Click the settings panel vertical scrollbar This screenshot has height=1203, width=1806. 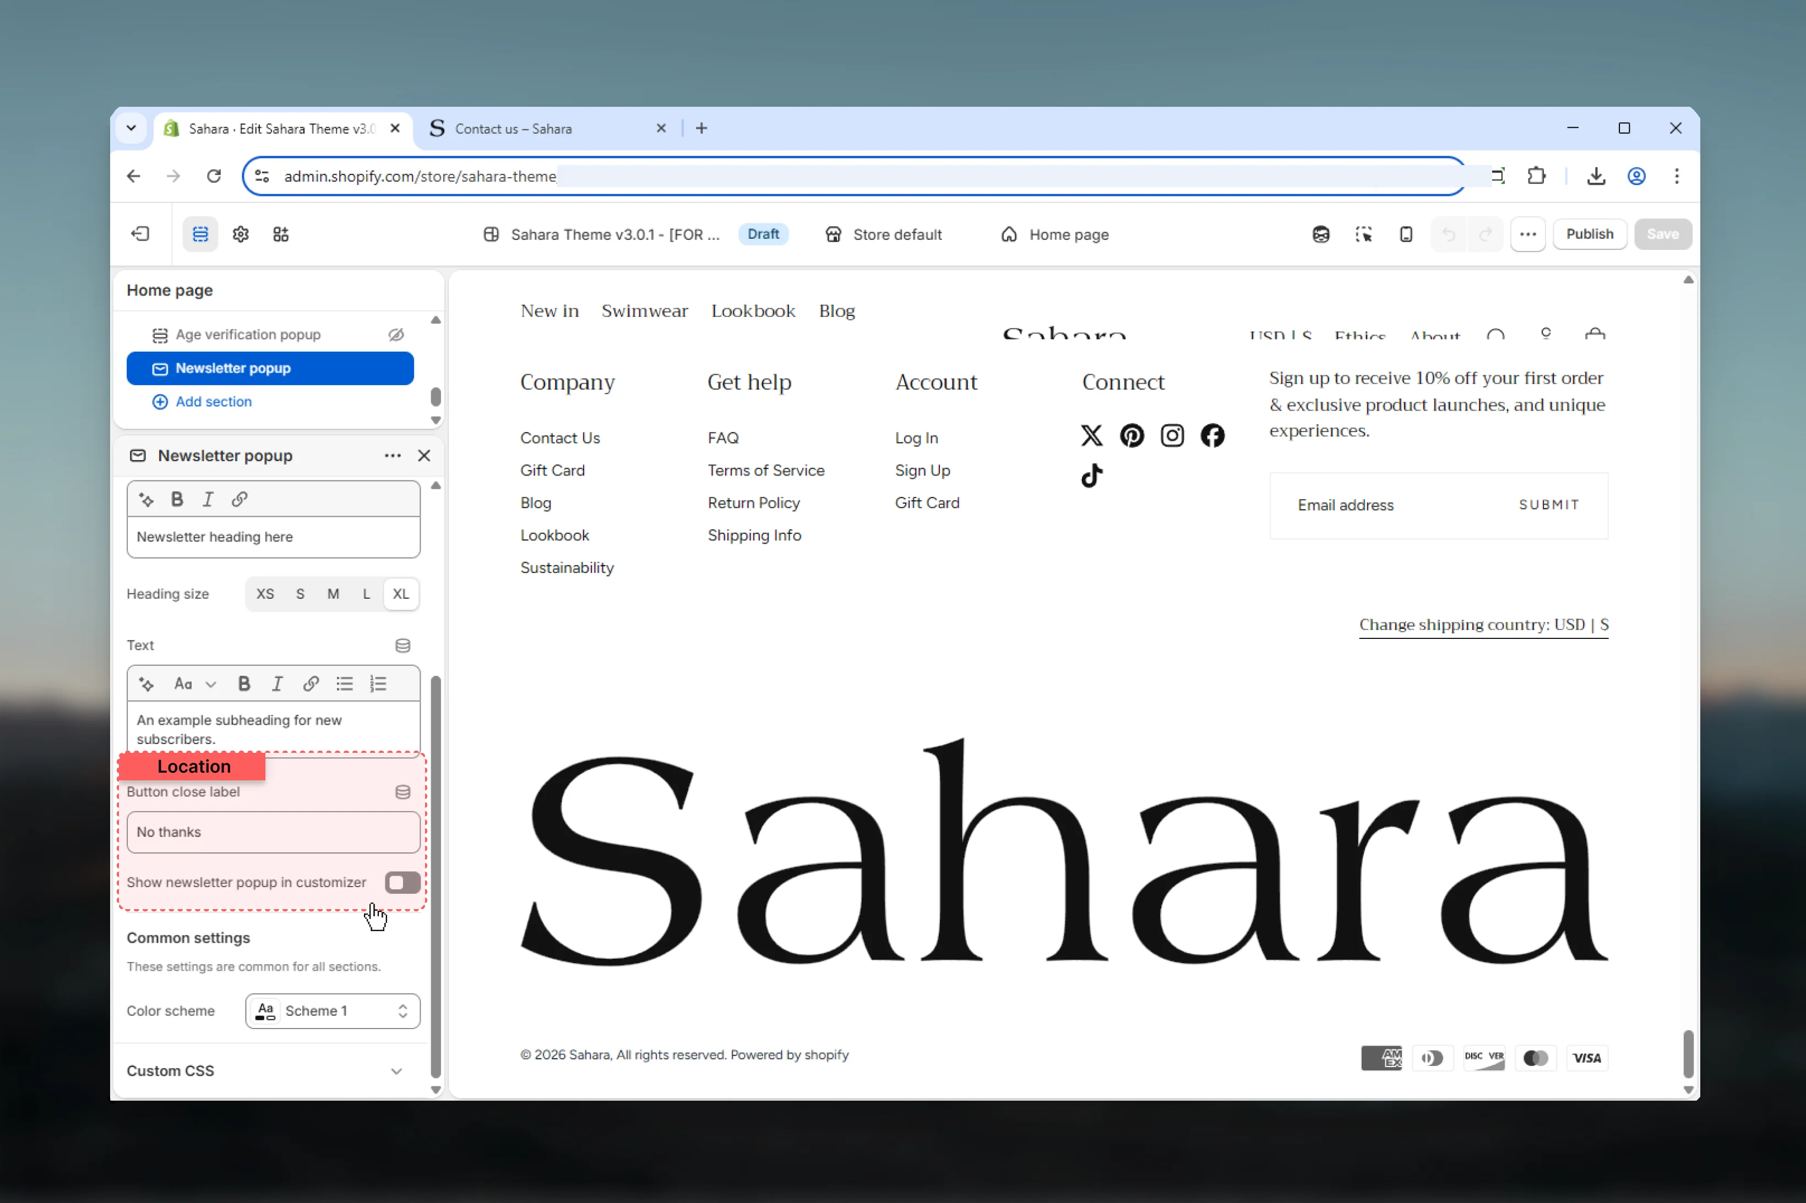(436, 877)
